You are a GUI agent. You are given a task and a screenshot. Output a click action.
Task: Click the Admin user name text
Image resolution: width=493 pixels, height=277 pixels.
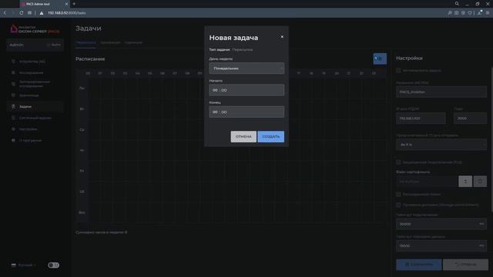pos(16,45)
